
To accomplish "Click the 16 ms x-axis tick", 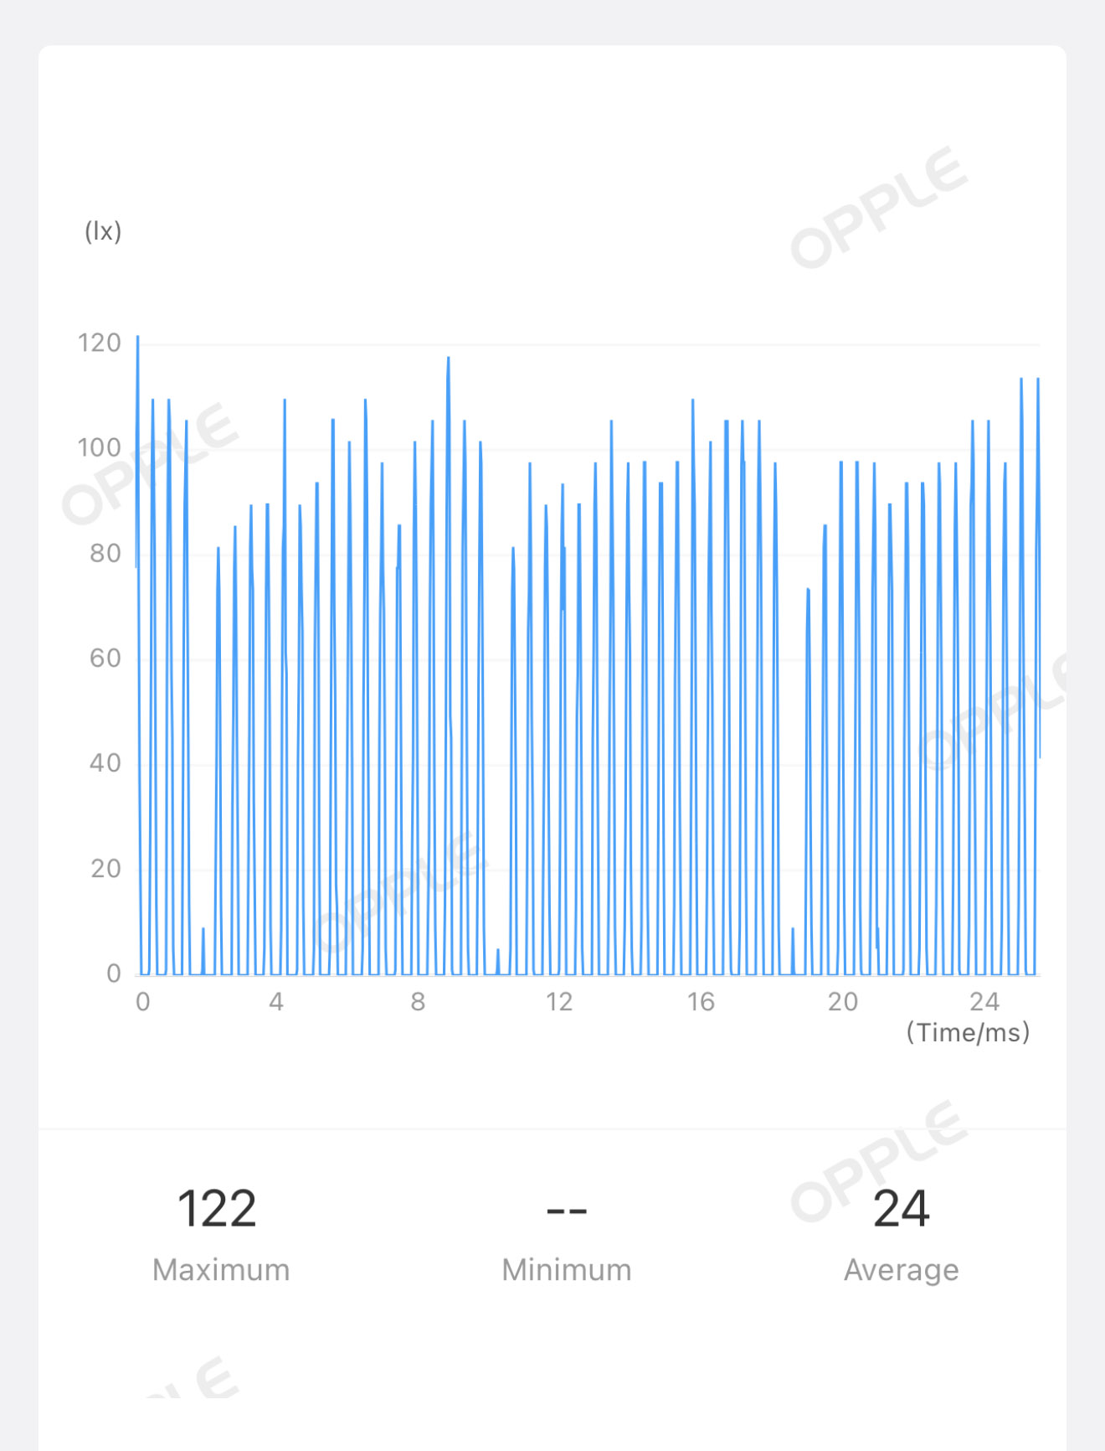I will 701,1001.
